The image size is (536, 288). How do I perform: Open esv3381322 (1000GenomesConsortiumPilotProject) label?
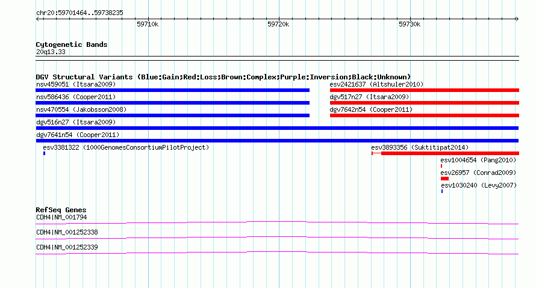click(x=126, y=147)
